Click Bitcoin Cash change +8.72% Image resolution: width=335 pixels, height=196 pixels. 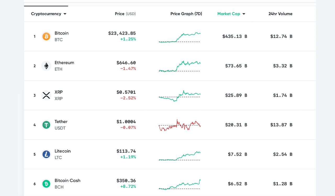coord(128,187)
